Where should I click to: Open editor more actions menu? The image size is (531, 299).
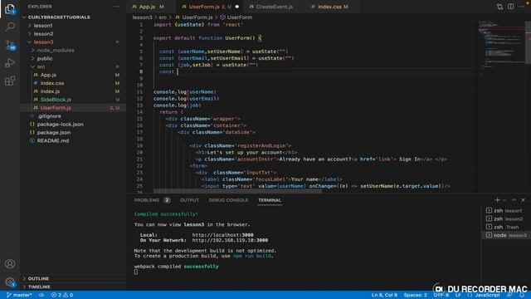click(522, 7)
